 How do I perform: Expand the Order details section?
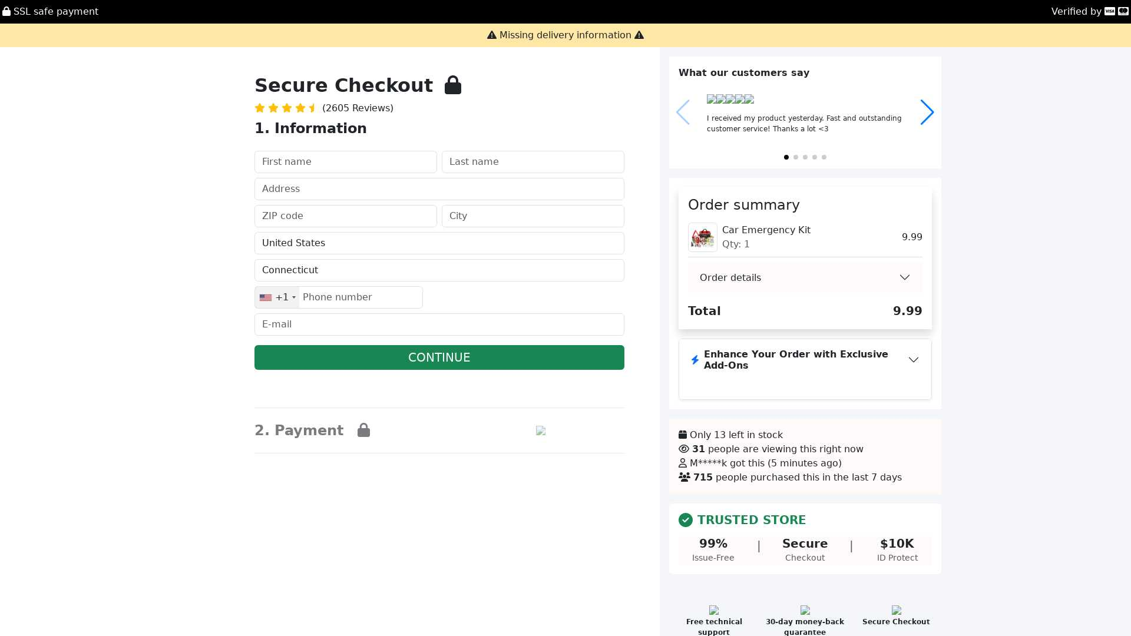(x=805, y=277)
